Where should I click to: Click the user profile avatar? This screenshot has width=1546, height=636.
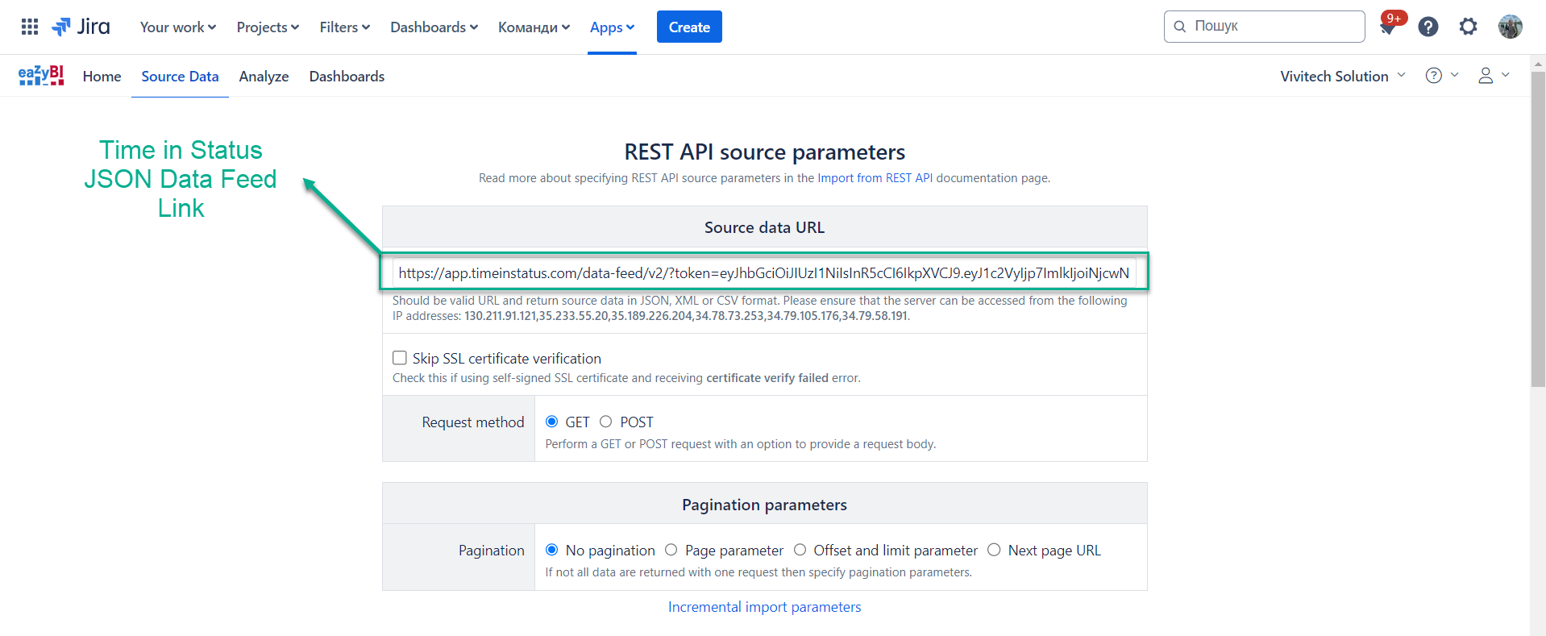coord(1510,27)
